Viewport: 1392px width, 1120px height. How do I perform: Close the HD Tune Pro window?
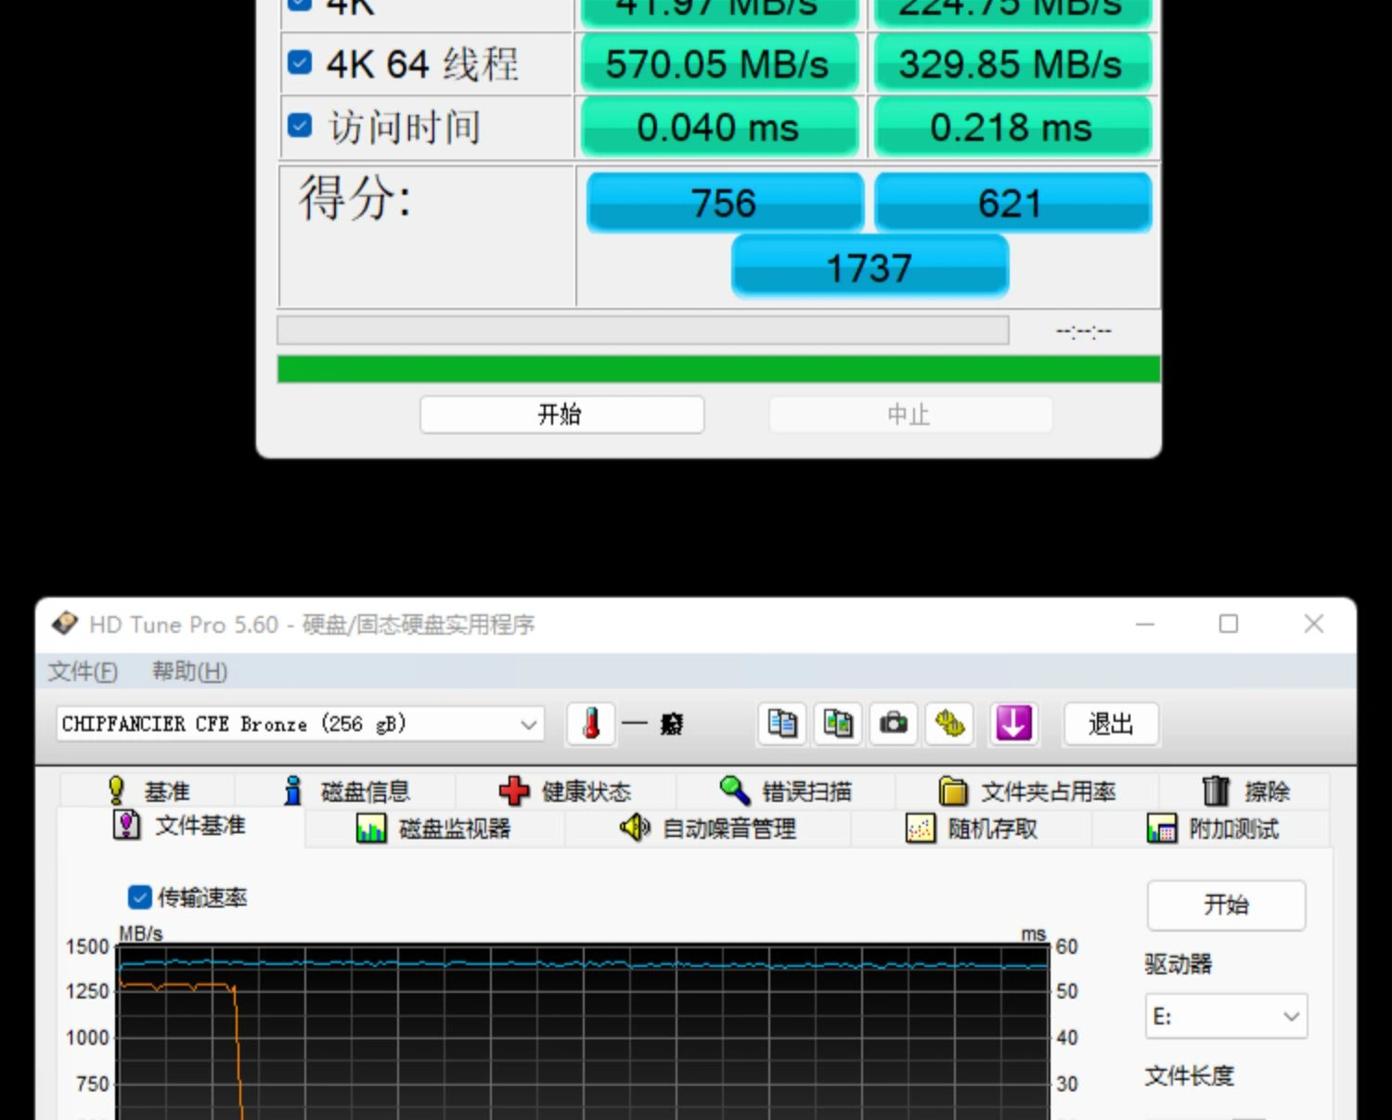point(1313,624)
